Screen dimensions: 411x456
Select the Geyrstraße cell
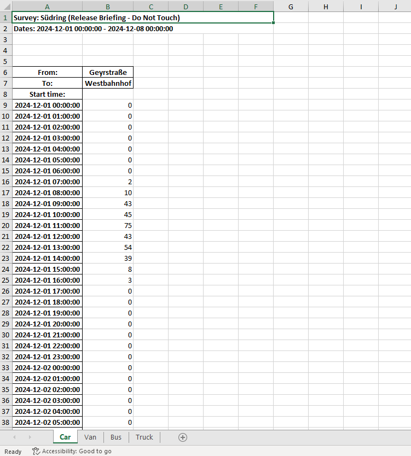coord(108,72)
